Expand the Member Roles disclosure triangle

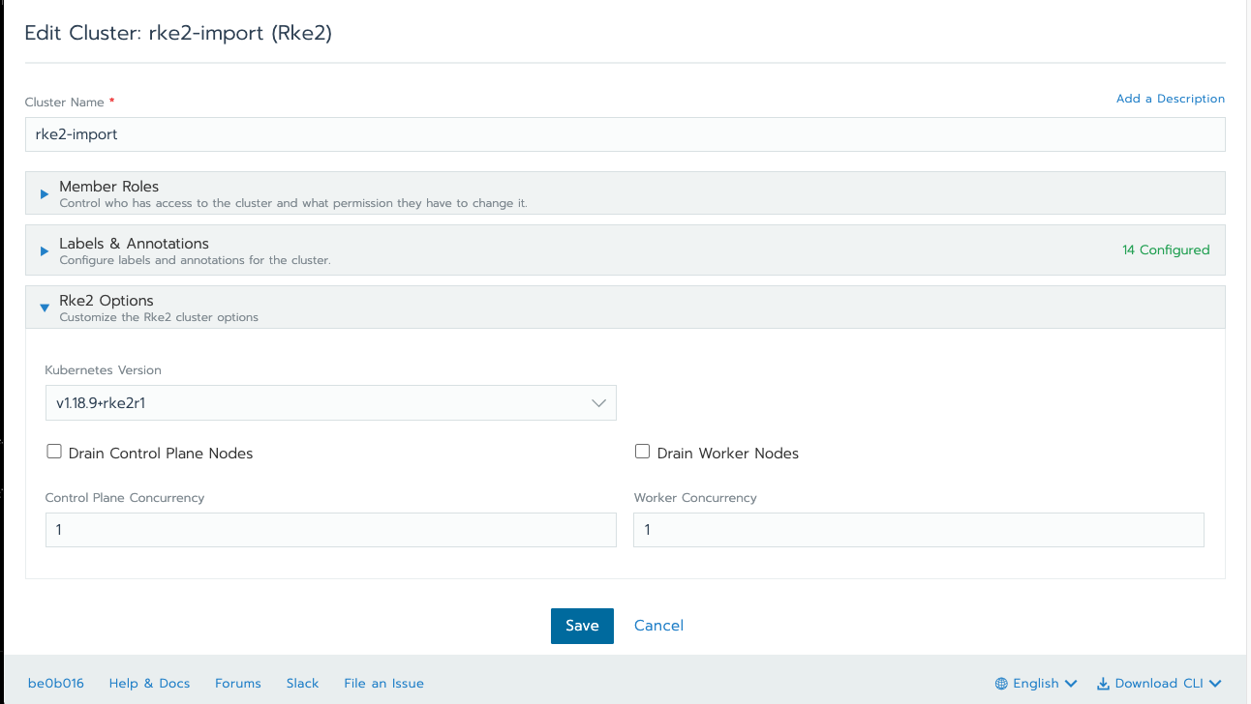pos(44,192)
